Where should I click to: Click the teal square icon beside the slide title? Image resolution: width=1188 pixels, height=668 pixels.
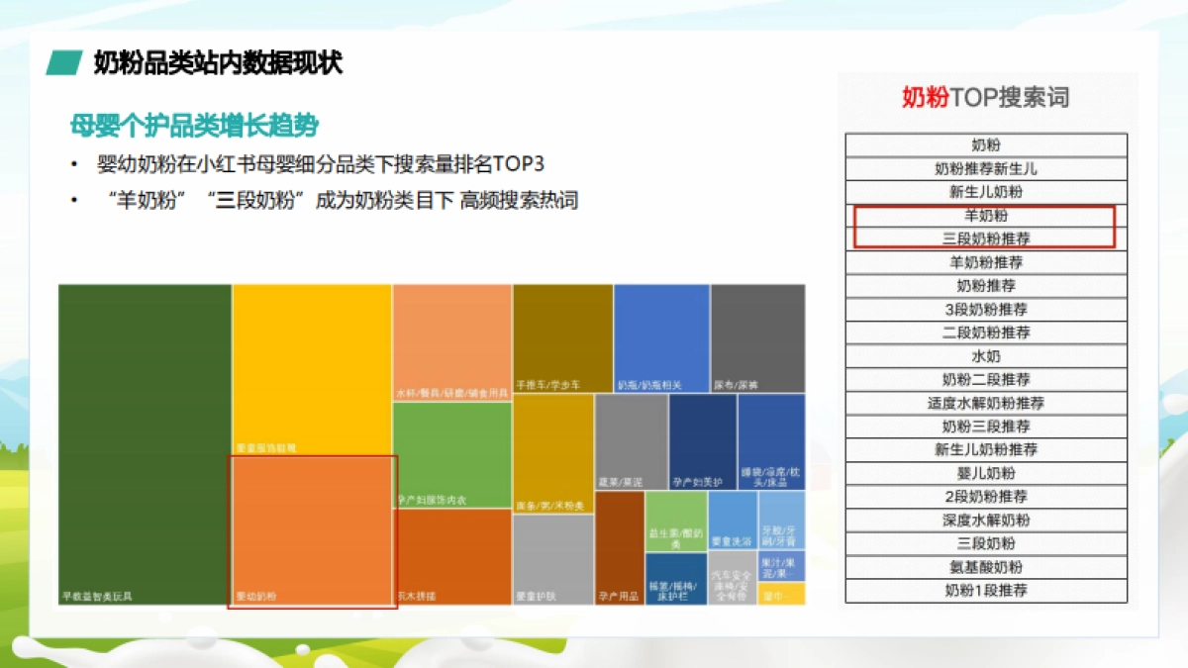pyautogui.click(x=65, y=61)
